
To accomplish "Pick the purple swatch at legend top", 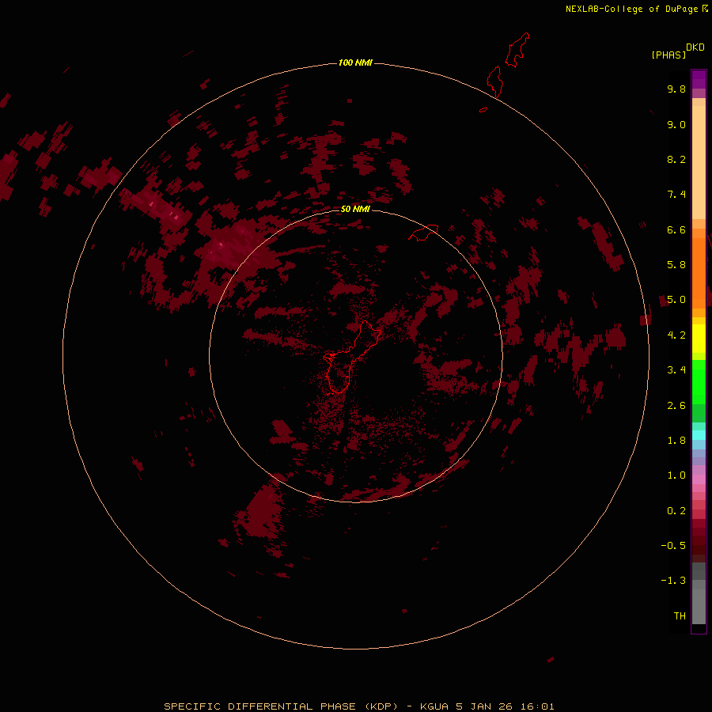I will [x=699, y=79].
